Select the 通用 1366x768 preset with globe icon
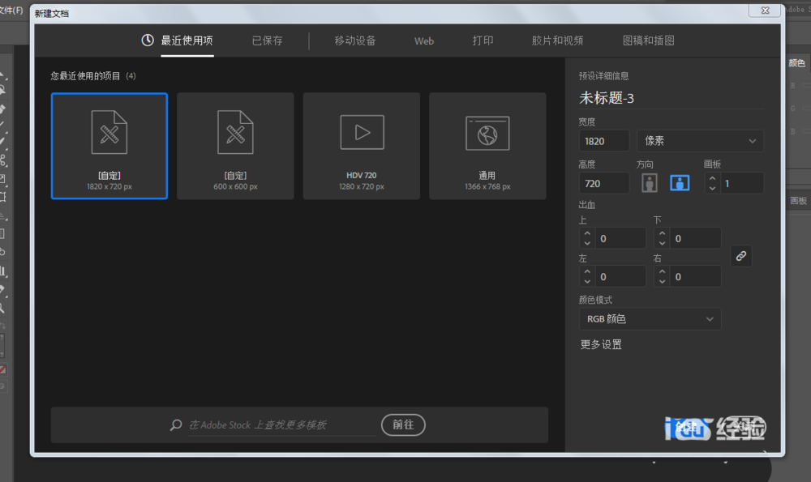811x482 pixels. coord(487,146)
